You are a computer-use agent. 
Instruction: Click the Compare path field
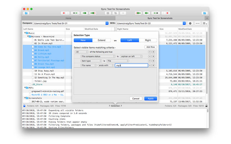tap(70, 23)
